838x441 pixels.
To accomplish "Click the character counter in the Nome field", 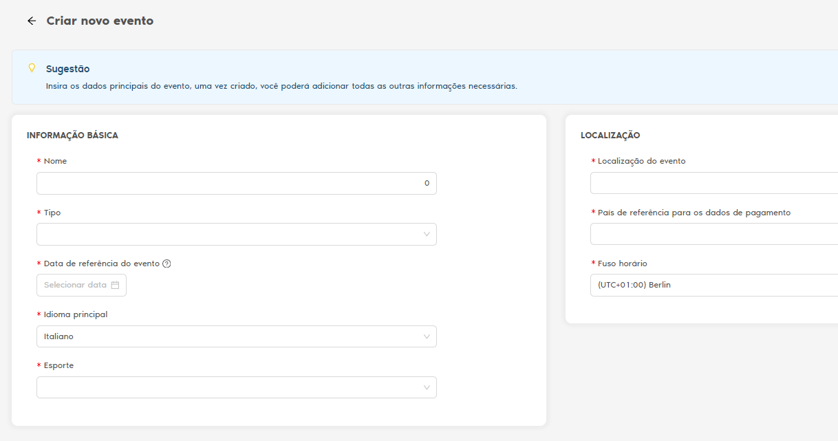I will (427, 183).
